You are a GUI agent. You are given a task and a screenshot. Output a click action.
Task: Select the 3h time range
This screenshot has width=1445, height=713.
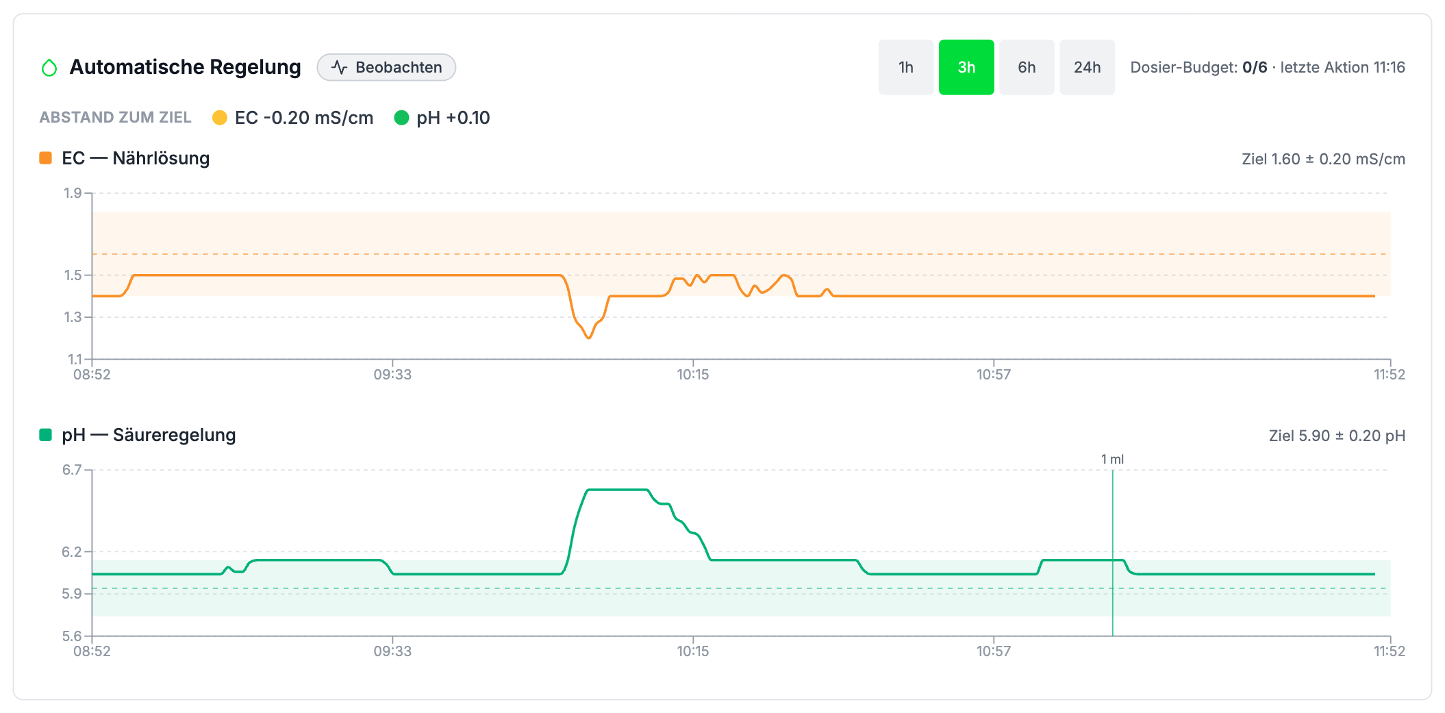tap(966, 67)
